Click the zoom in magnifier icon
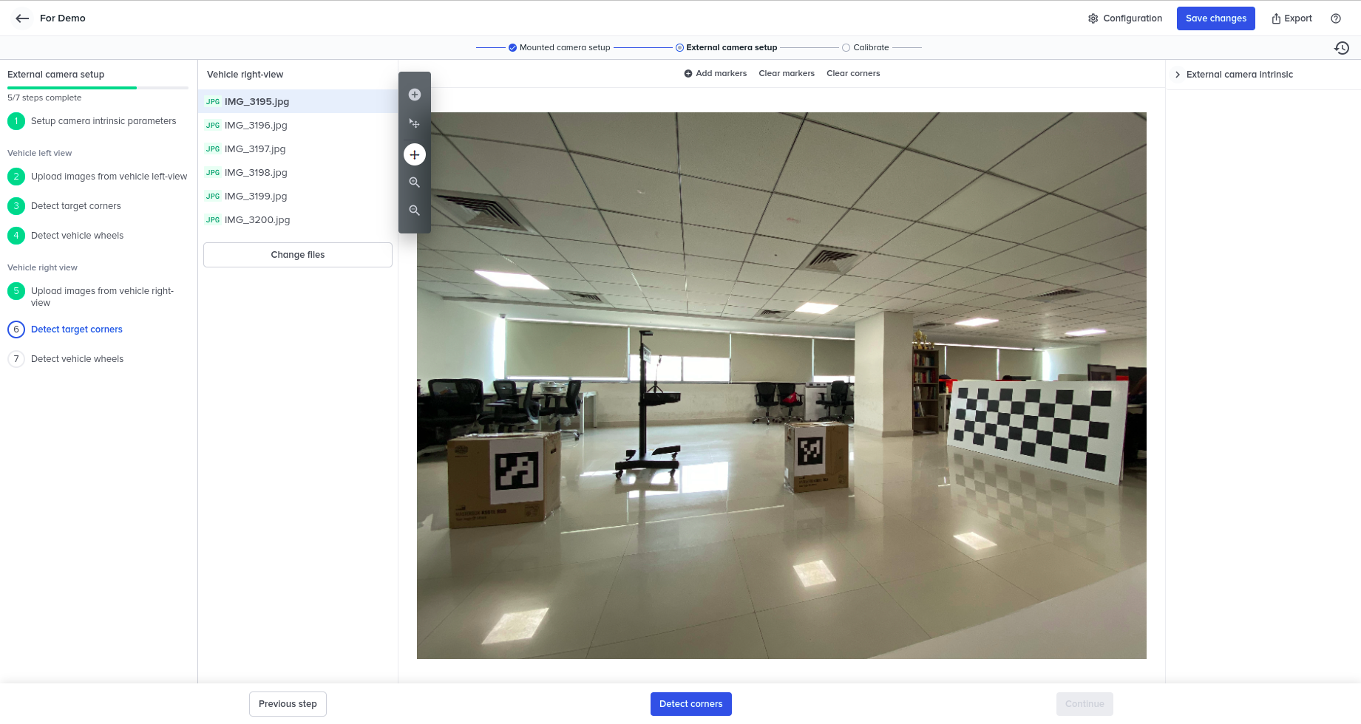 415,182
